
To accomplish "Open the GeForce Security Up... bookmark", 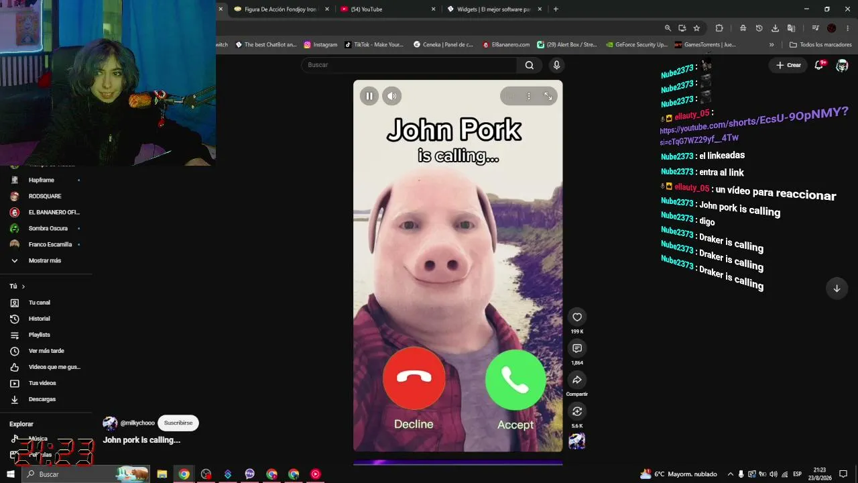I will coord(637,45).
